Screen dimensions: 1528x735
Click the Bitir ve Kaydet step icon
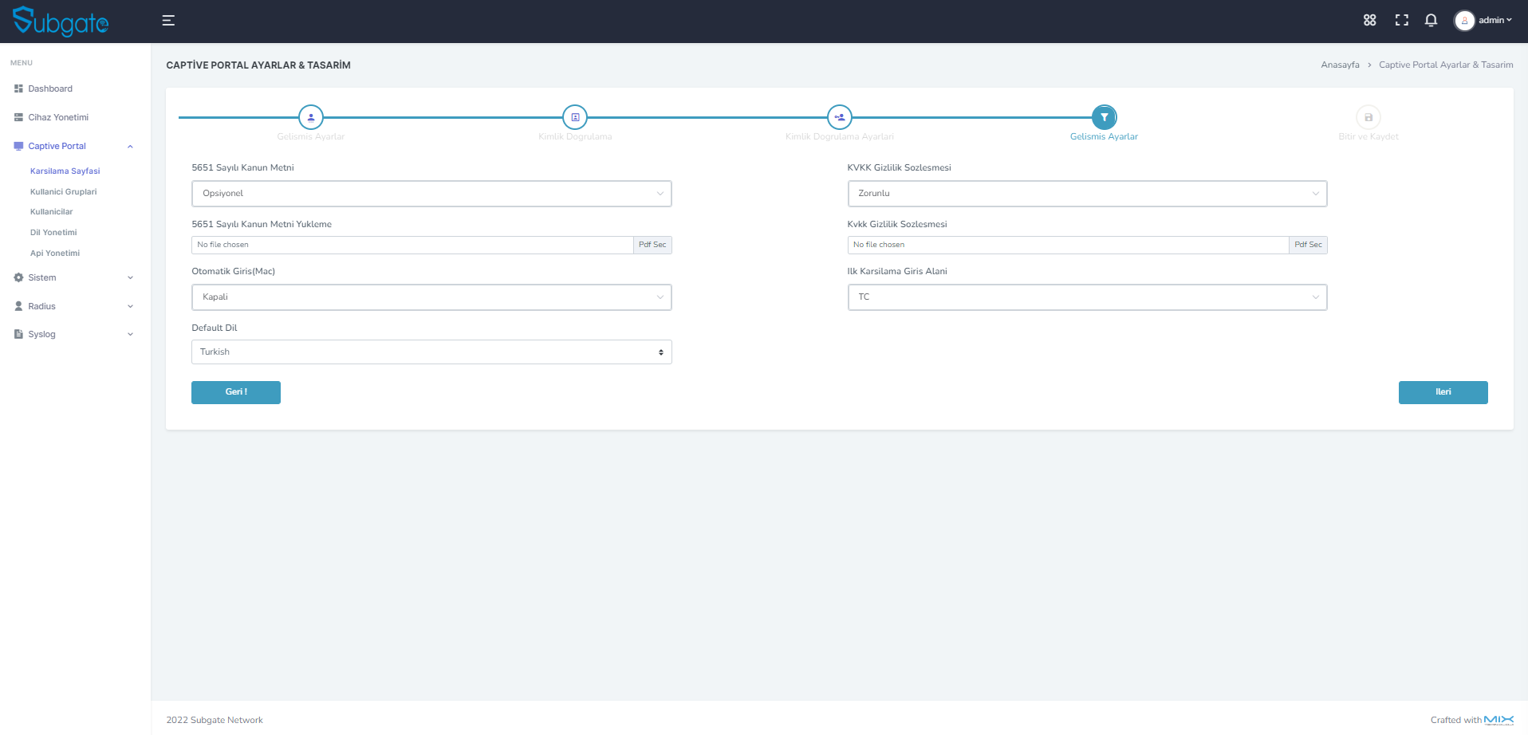click(1369, 116)
